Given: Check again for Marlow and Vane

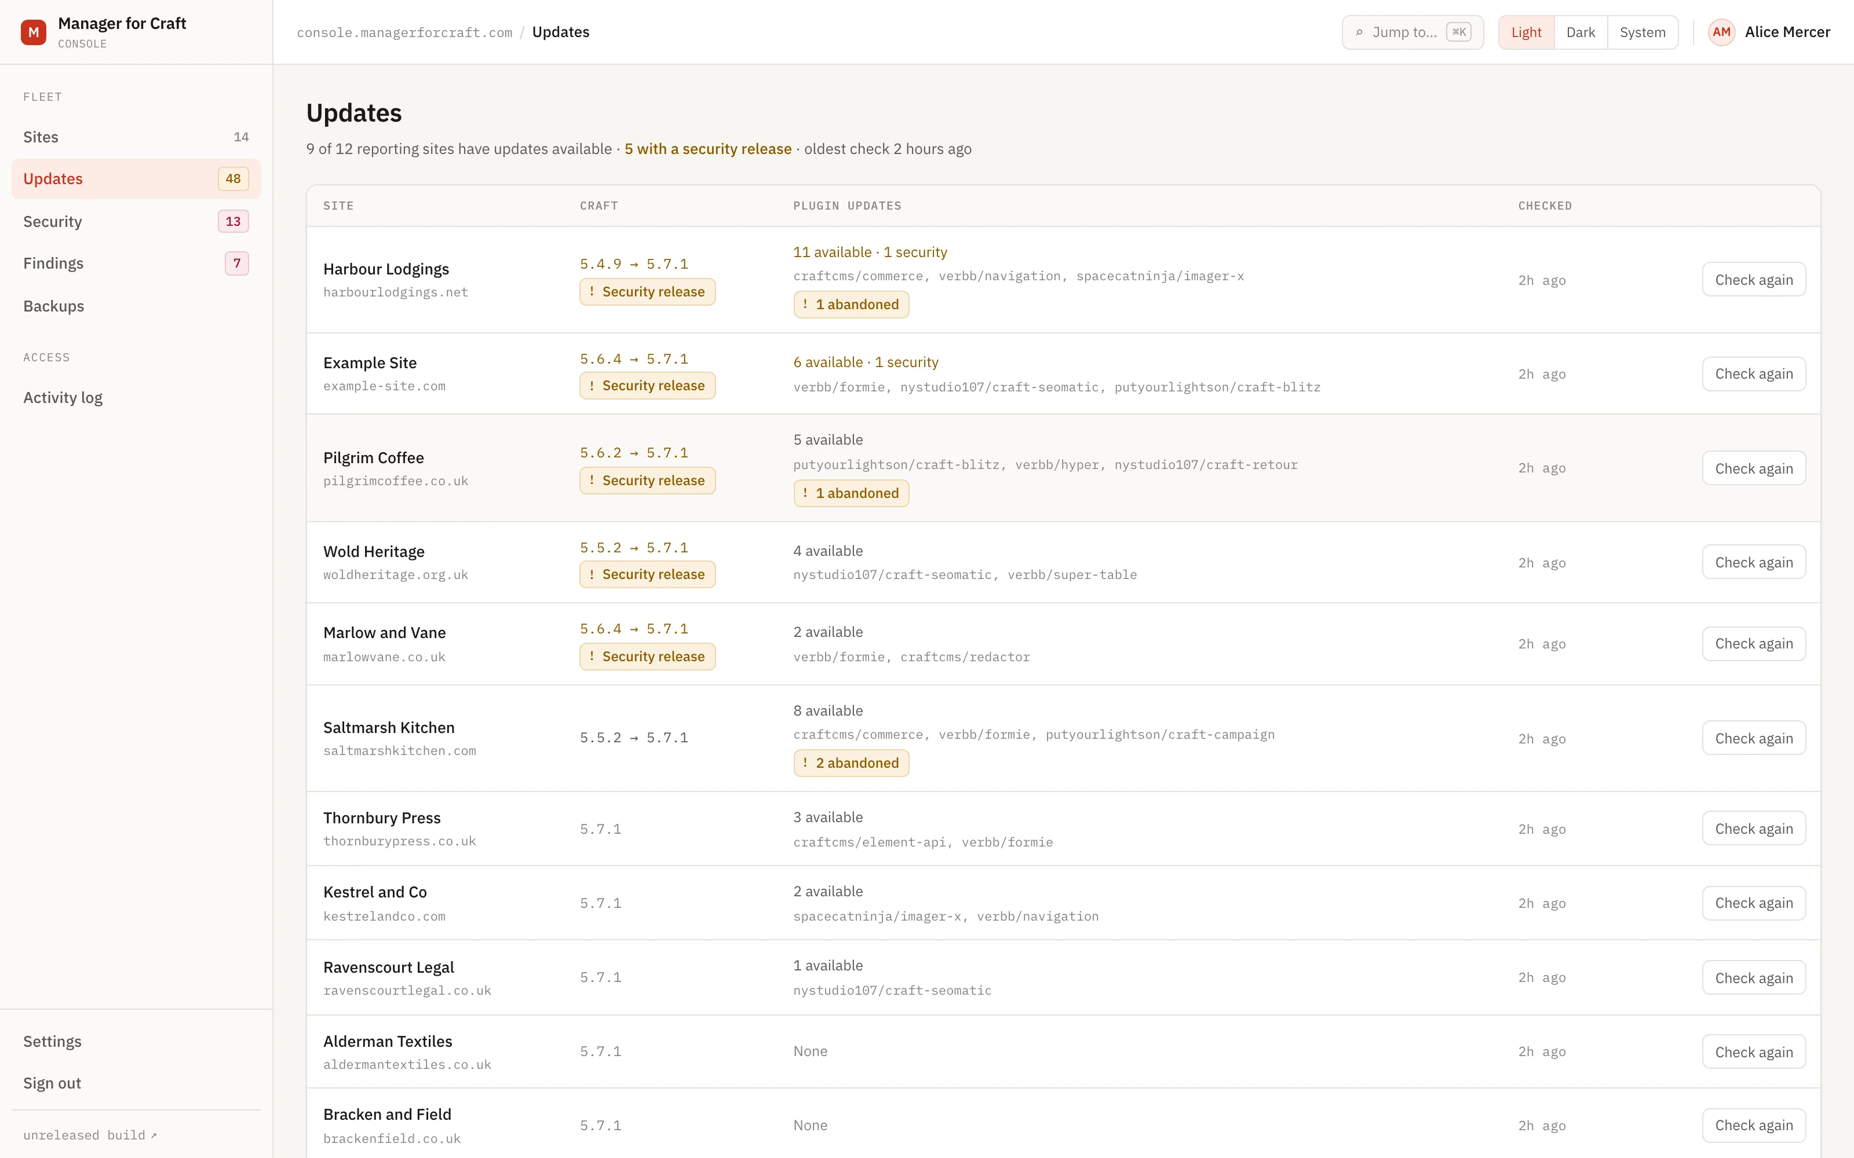Looking at the screenshot, I should pyautogui.click(x=1754, y=643).
